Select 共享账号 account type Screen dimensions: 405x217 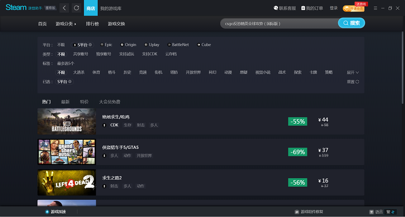[x=80, y=54]
